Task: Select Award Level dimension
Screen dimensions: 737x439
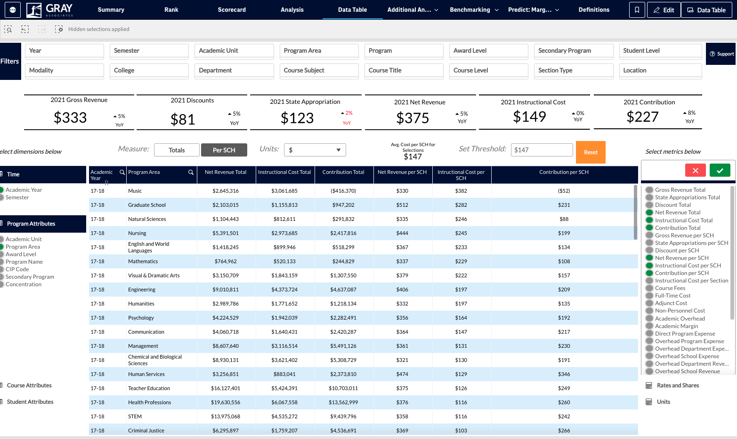Action: point(21,254)
